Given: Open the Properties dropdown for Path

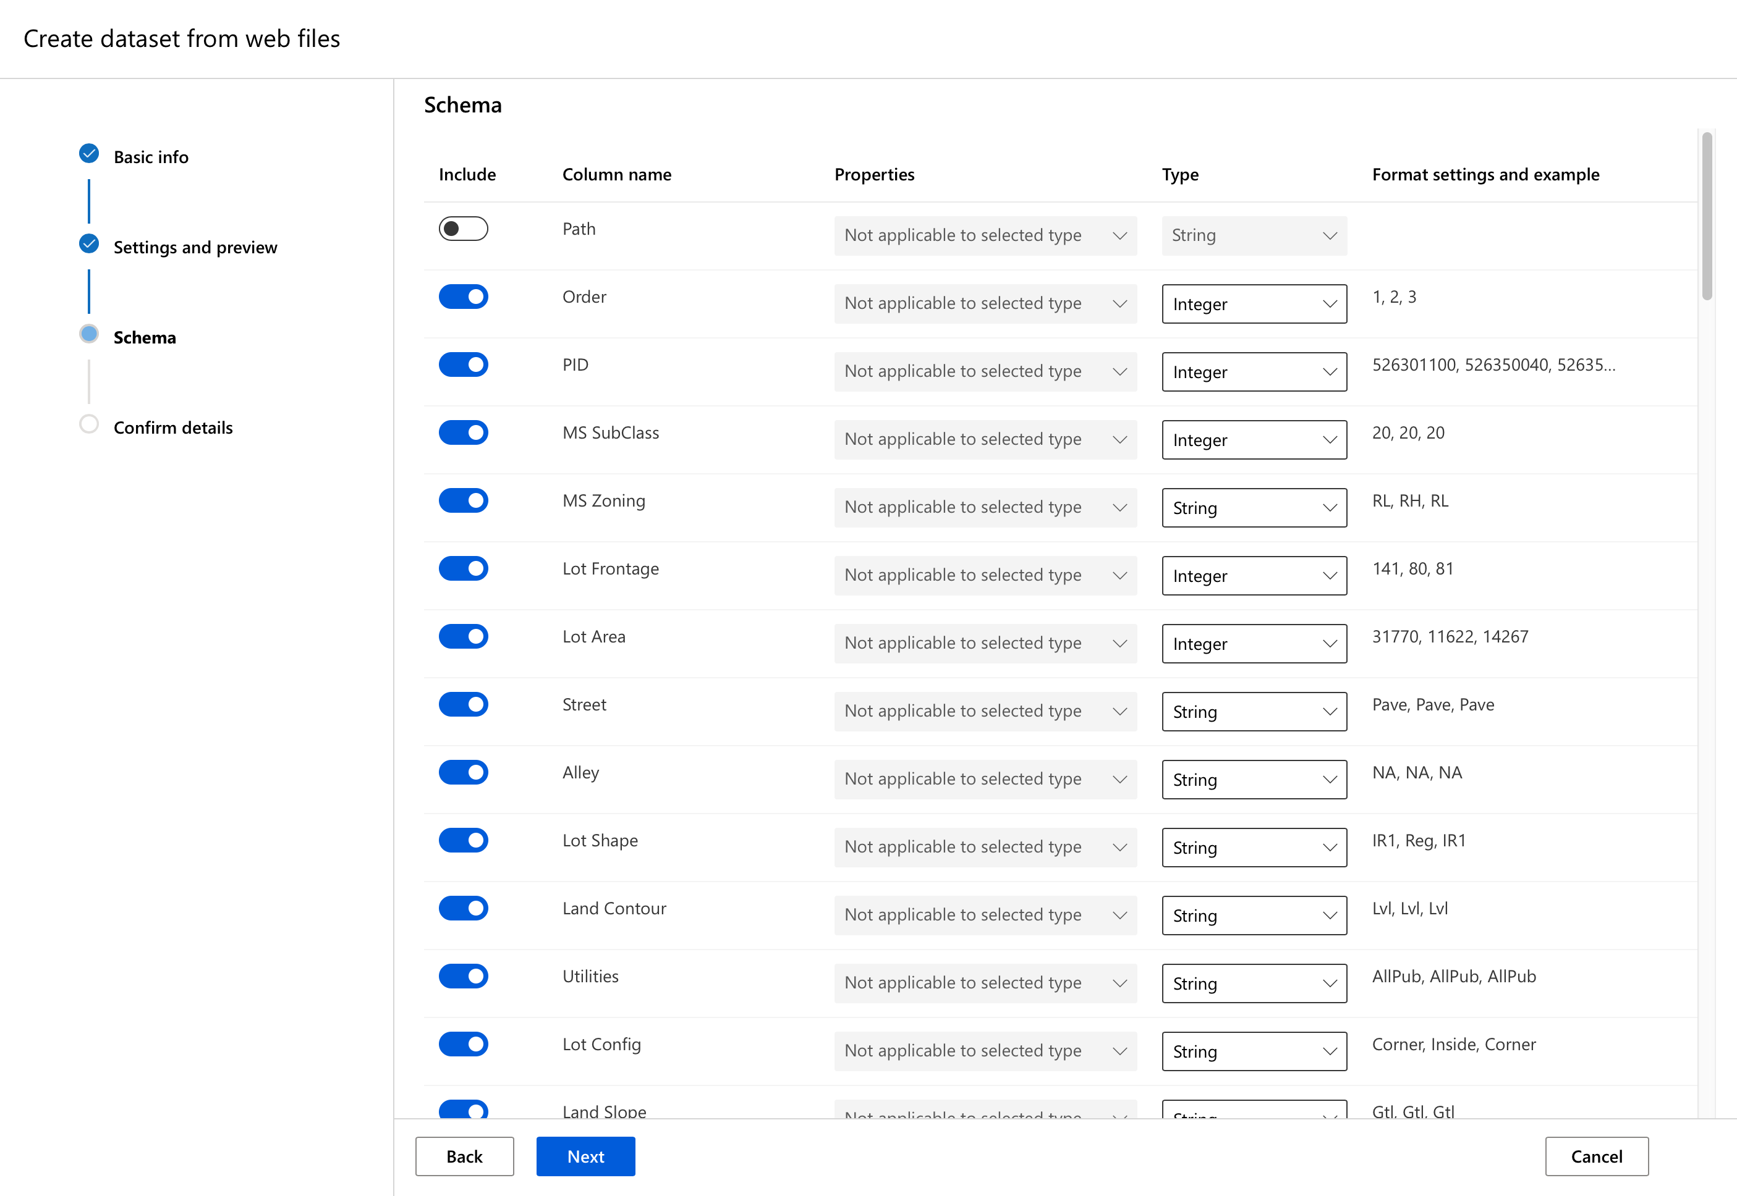Looking at the screenshot, I should (984, 235).
